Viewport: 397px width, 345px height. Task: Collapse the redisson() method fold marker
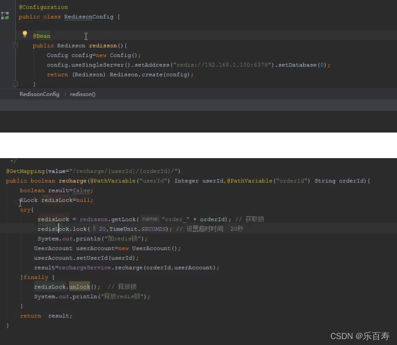pos(15,45)
